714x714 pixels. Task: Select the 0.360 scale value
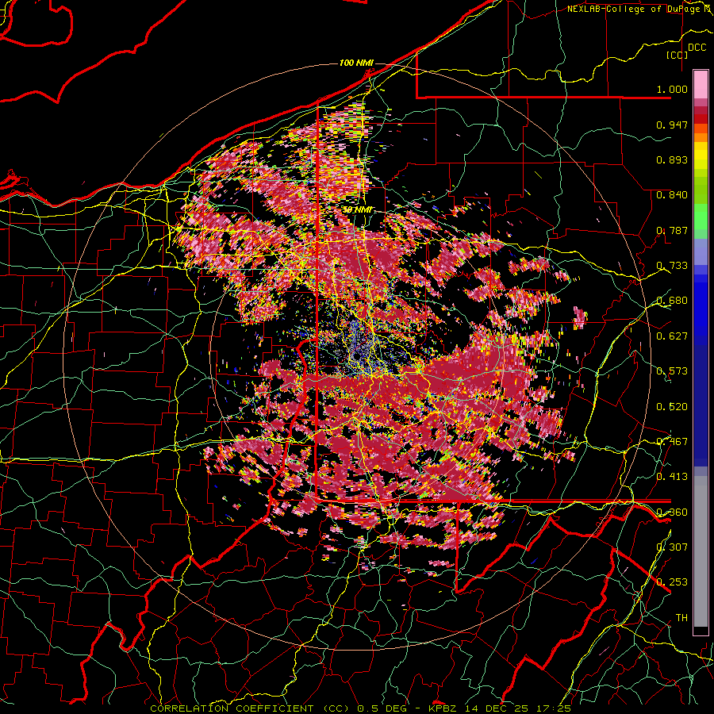tap(672, 512)
